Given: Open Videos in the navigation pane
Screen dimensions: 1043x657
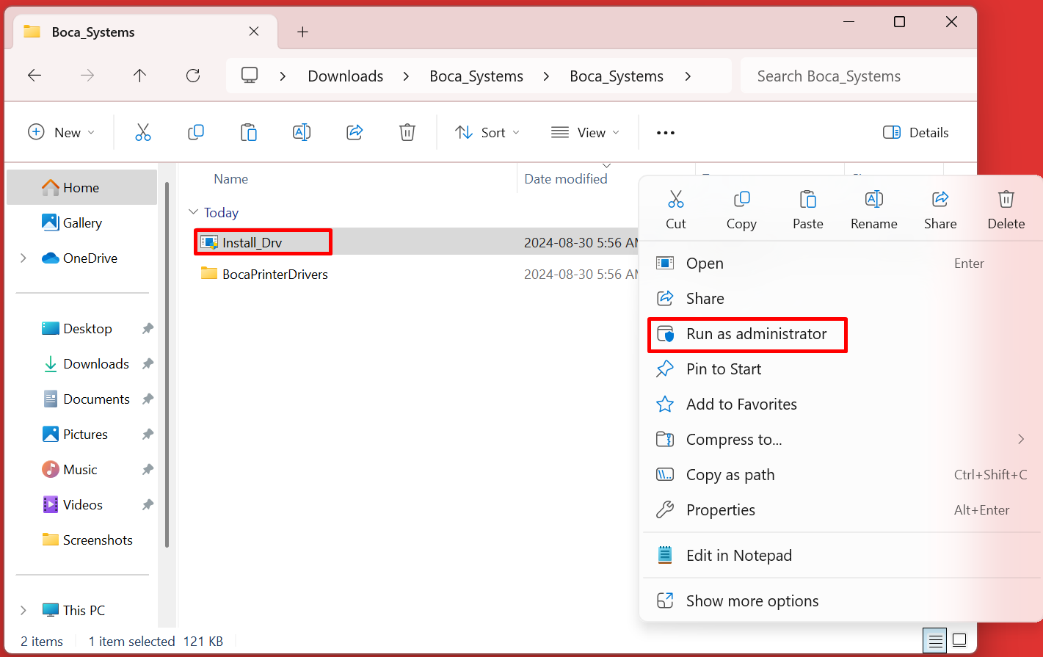Looking at the screenshot, I should (x=81, y=505).
